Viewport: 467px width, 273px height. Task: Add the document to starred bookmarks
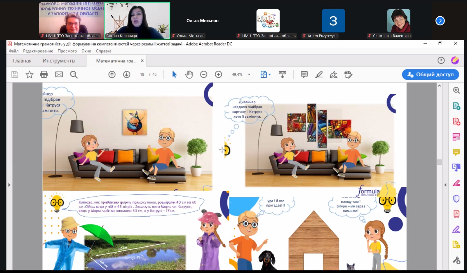(29, 74)
